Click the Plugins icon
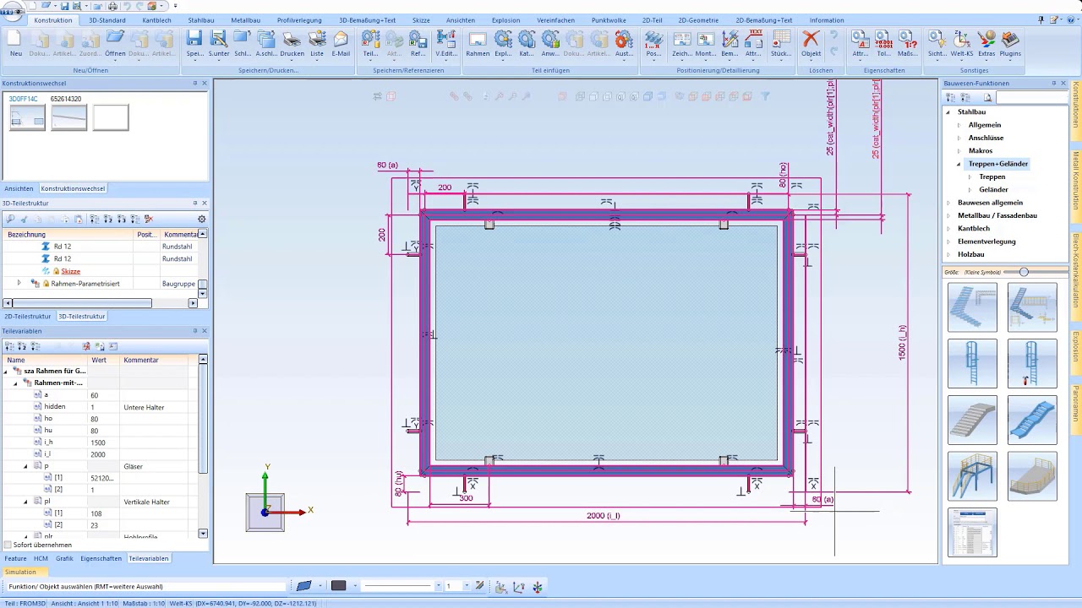 tap(1010, 39)
